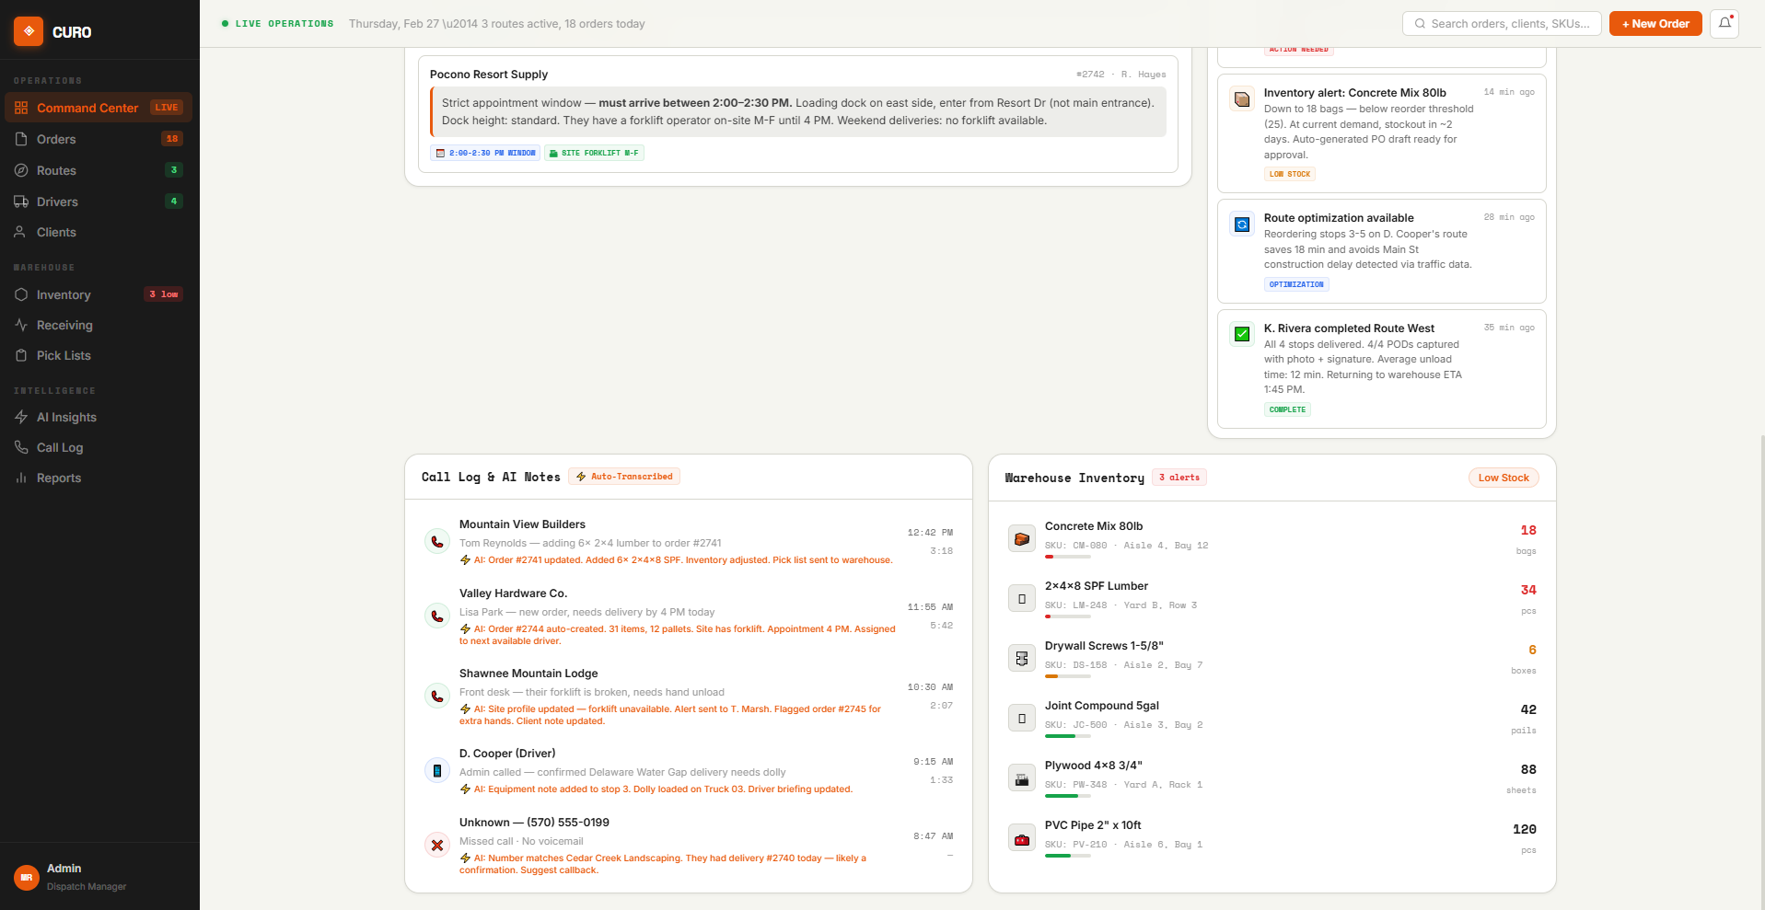The height and width of the screenshot is (910, 1765).
Task: Click the CURO logo icon
Action: pos(29,31)
